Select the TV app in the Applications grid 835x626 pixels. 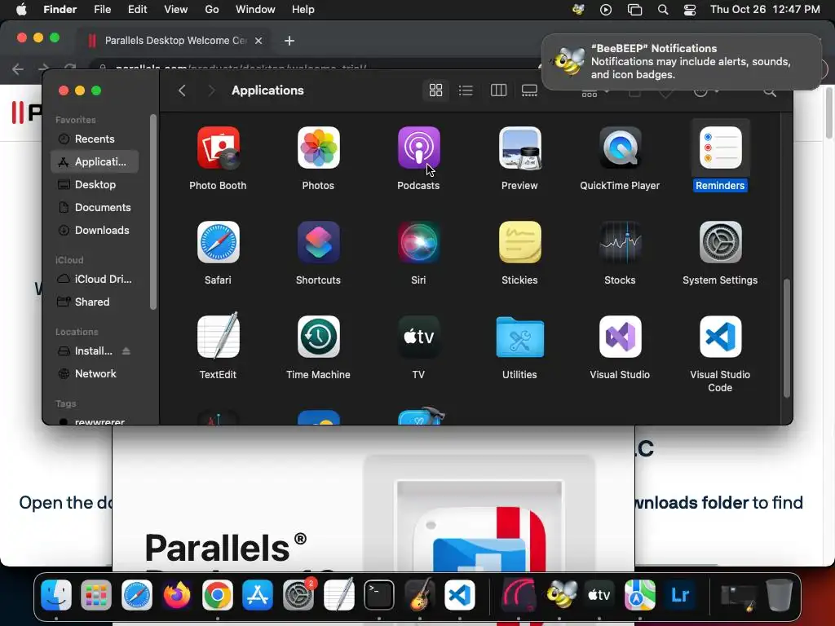(418, 337)
